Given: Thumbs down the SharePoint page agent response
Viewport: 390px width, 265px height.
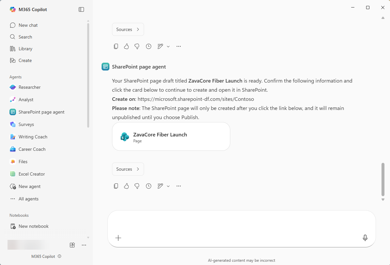Looking at the screenshot, I should 137,186.
